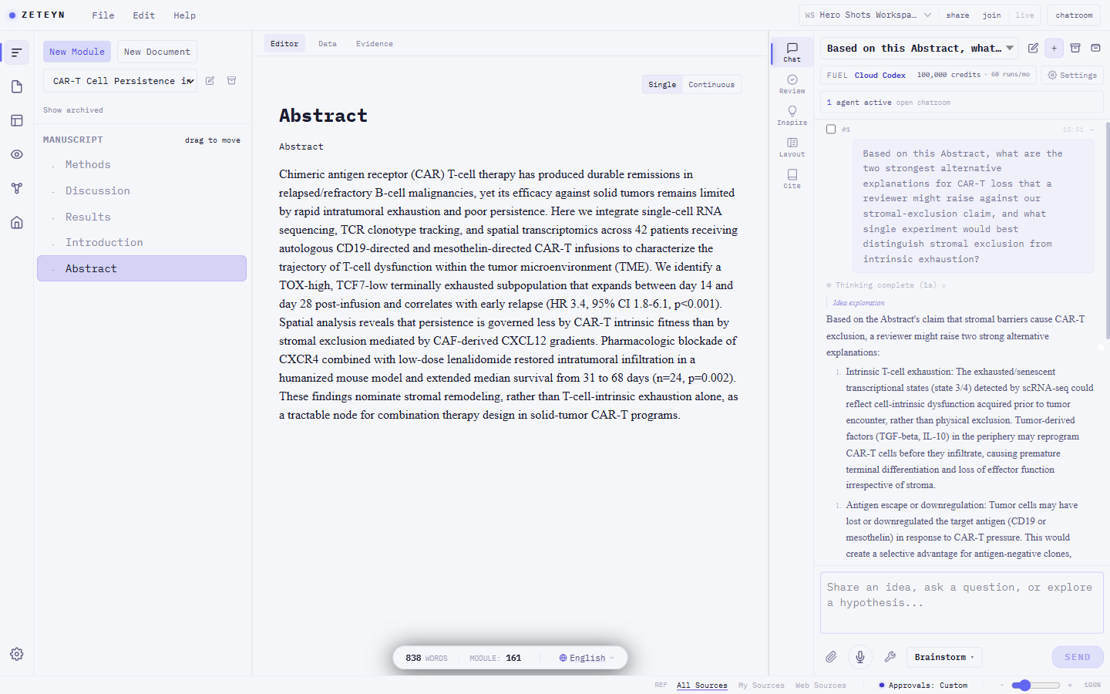
Task: Archive the current chat conversation
Action: [1075, 48]
